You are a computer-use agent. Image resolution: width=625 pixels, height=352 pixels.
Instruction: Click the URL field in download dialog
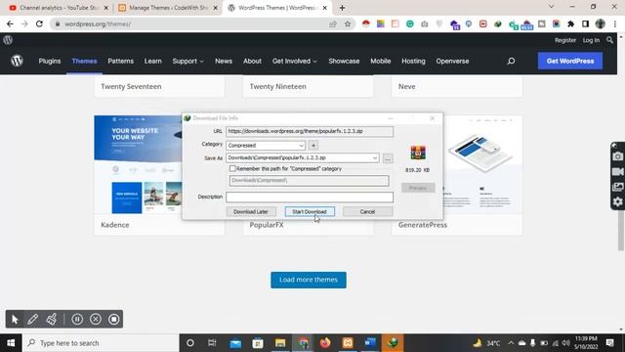(x=310, y=131)
